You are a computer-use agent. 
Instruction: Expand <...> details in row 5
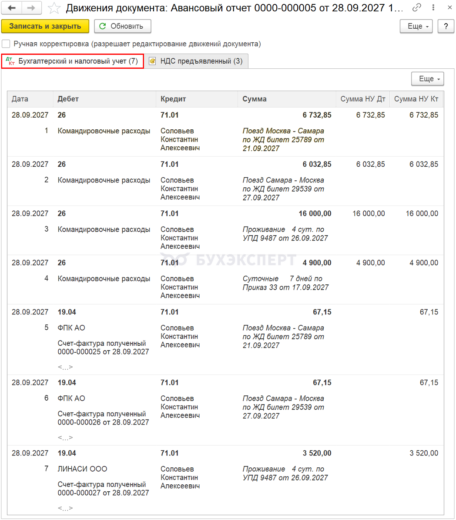click(65, 367)
